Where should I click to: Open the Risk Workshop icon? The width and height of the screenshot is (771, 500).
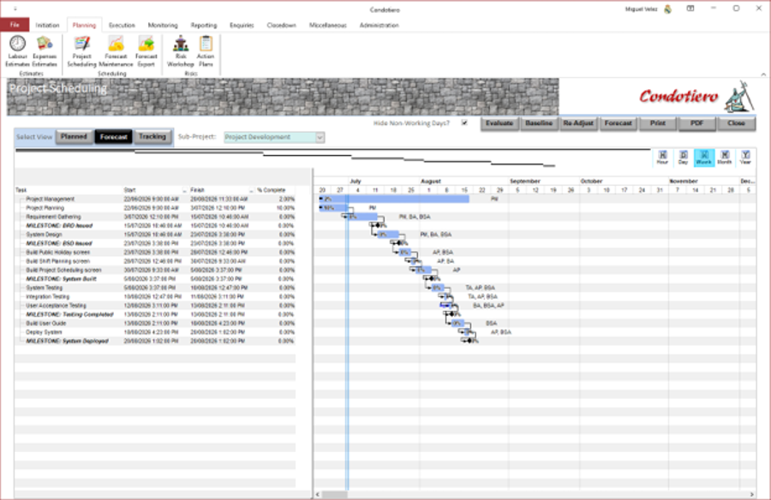(x=181, y=51)
